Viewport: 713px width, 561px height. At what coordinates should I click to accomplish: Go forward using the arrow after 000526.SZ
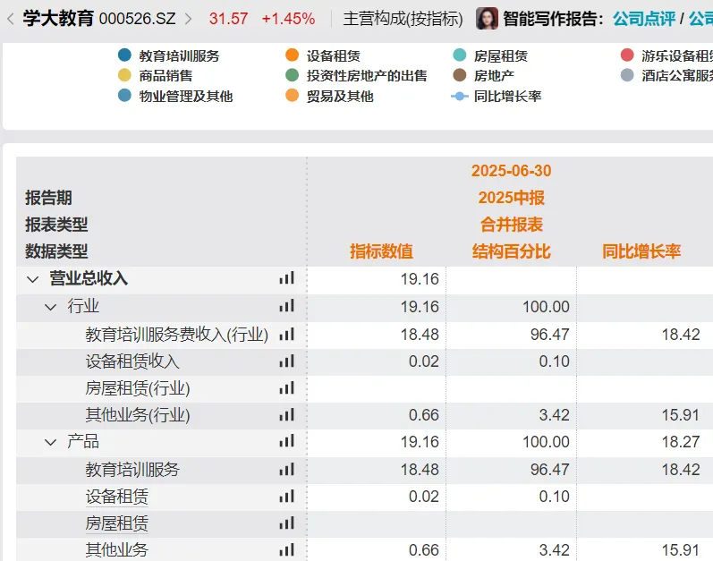(x=188, y=19)
